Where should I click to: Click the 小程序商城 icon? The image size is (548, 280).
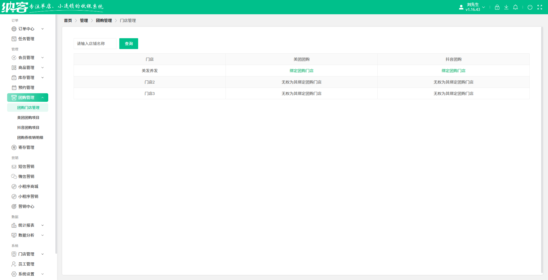coord(14,186)
